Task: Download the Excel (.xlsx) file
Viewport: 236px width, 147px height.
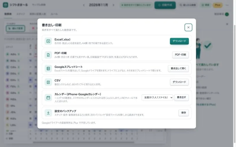Action: (179, 41)
